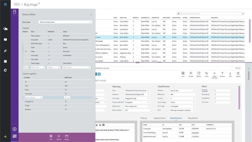The image size is (252, 142).
Task: Discard query changes in Query editor
Action: click(x=59, y=137)
